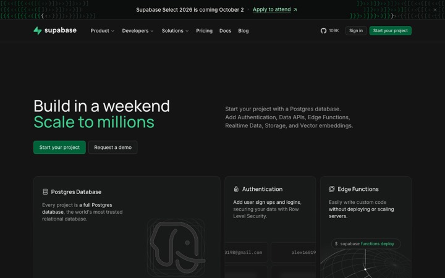Click the Postgres elephant illustration
This screenshot has width=445, height=278.
tap(176, 247)
